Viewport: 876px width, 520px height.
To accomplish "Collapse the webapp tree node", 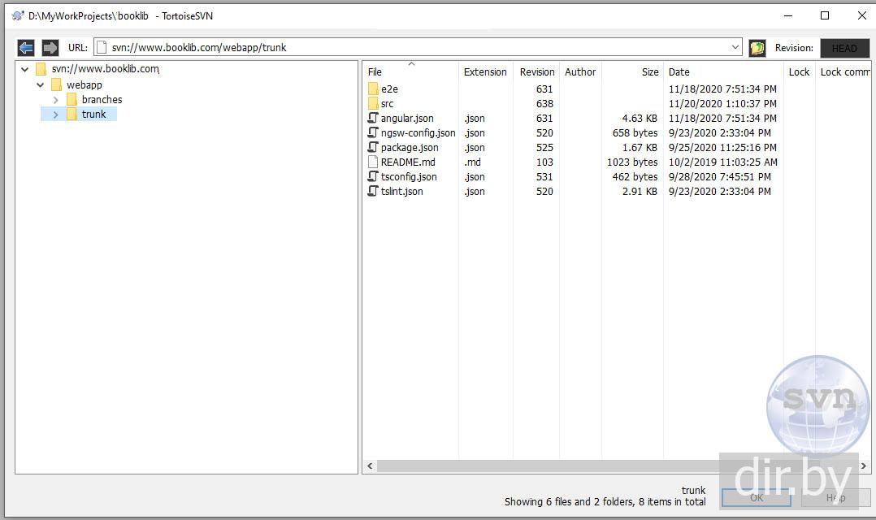I will pyautogui.click(x=41, y=85).
